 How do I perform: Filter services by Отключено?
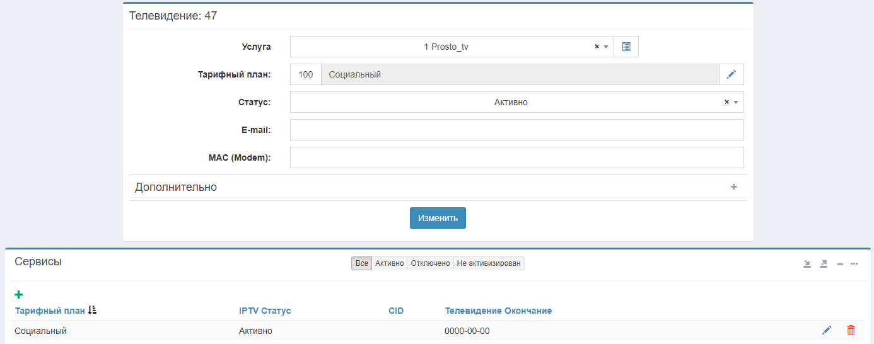pos(430,263)
